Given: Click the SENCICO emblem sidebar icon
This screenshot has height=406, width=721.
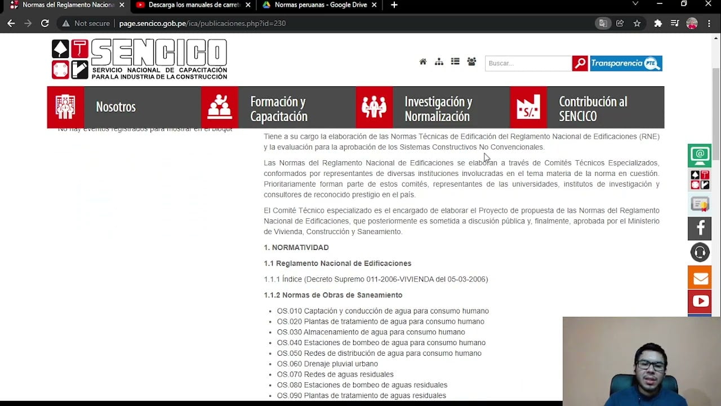Looking at the screenshot, I should (700, 180).
